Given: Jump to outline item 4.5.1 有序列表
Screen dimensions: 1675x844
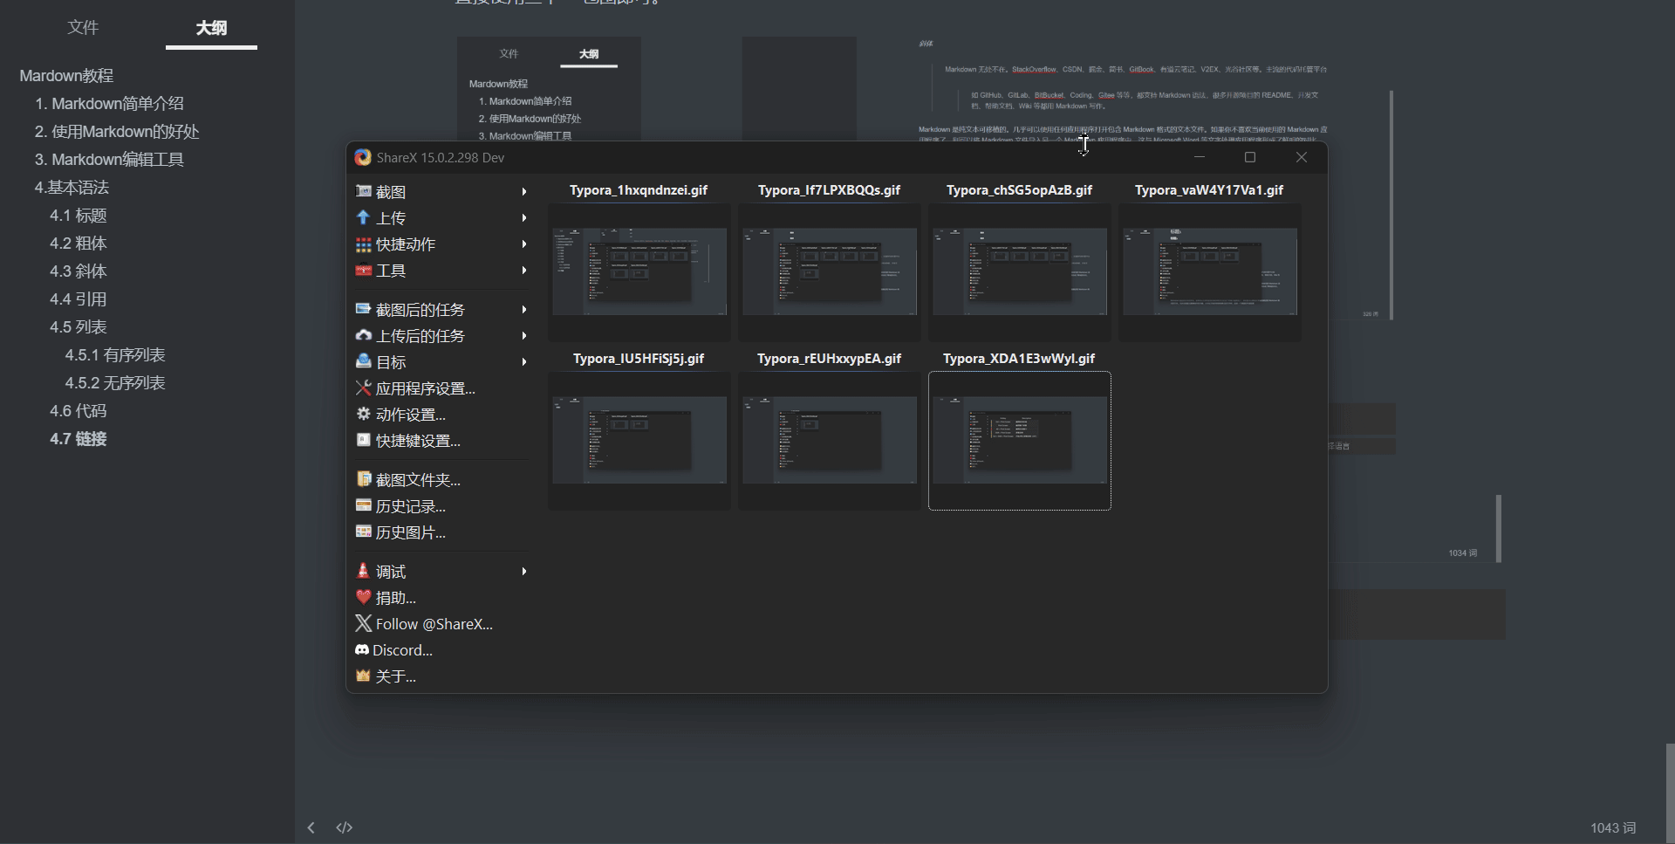Looking at the screenshot, I should (115, 355).
